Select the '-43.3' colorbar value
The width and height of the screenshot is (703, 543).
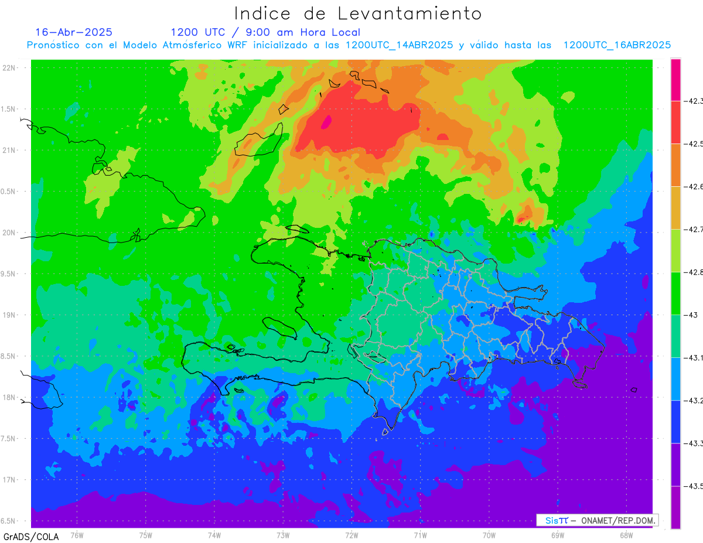694,443
